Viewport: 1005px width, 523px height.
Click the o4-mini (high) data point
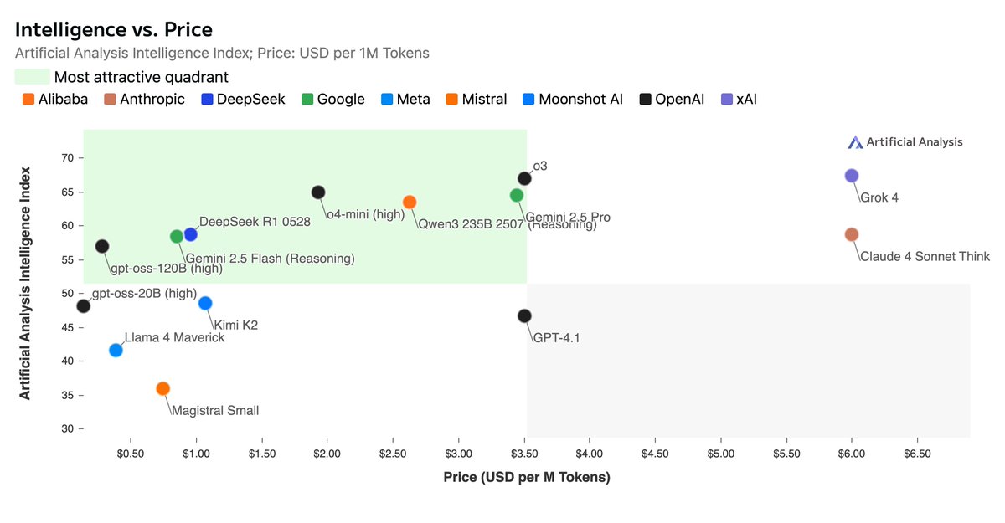pyautogui.click(x=318, y=192)
